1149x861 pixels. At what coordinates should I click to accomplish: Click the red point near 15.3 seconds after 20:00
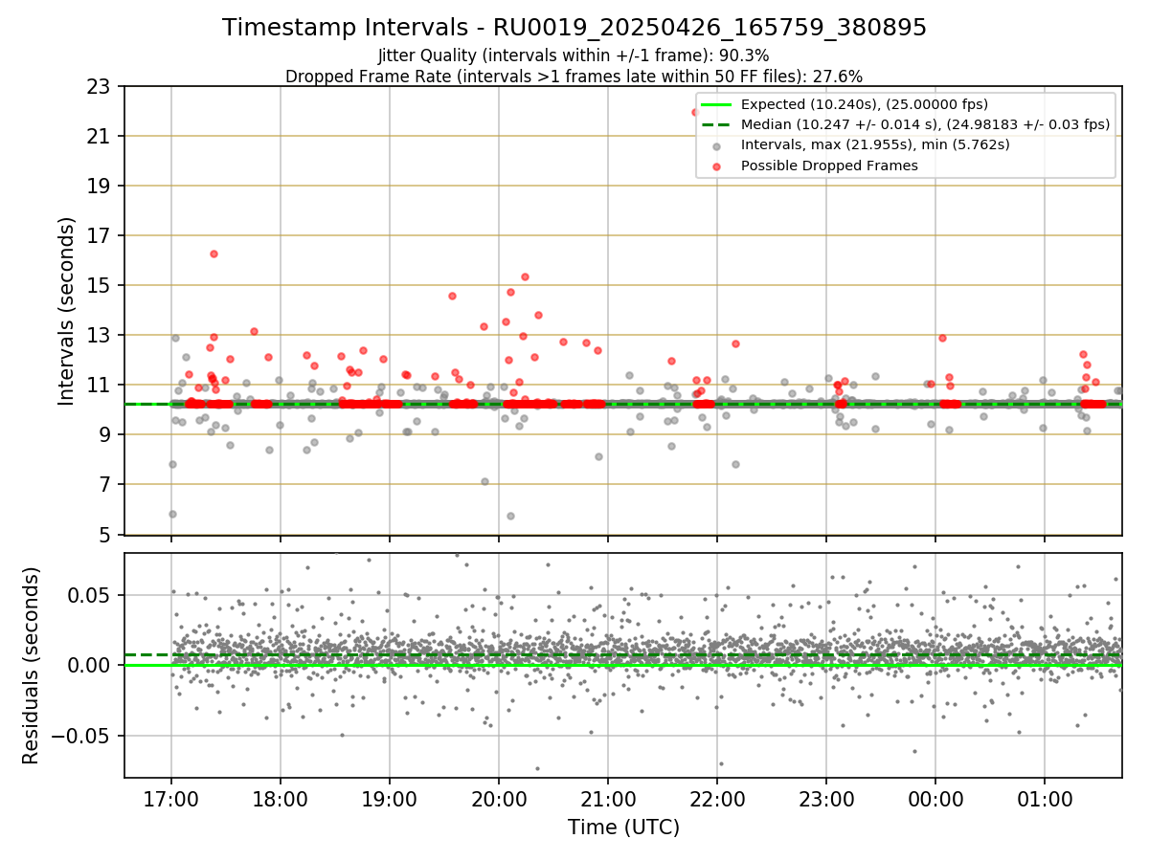coord(525,276)
